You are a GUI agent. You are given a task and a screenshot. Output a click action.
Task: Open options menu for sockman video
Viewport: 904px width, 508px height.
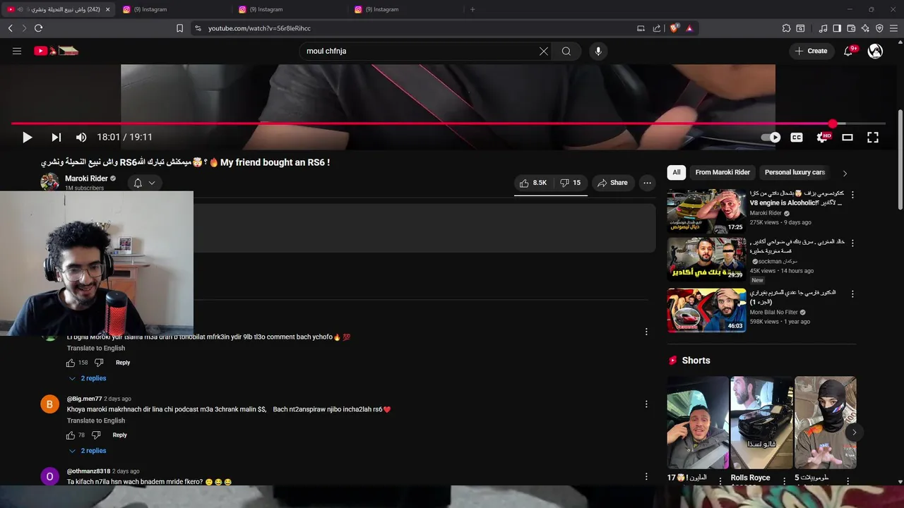pyautogui.click(x=852, y=243)
